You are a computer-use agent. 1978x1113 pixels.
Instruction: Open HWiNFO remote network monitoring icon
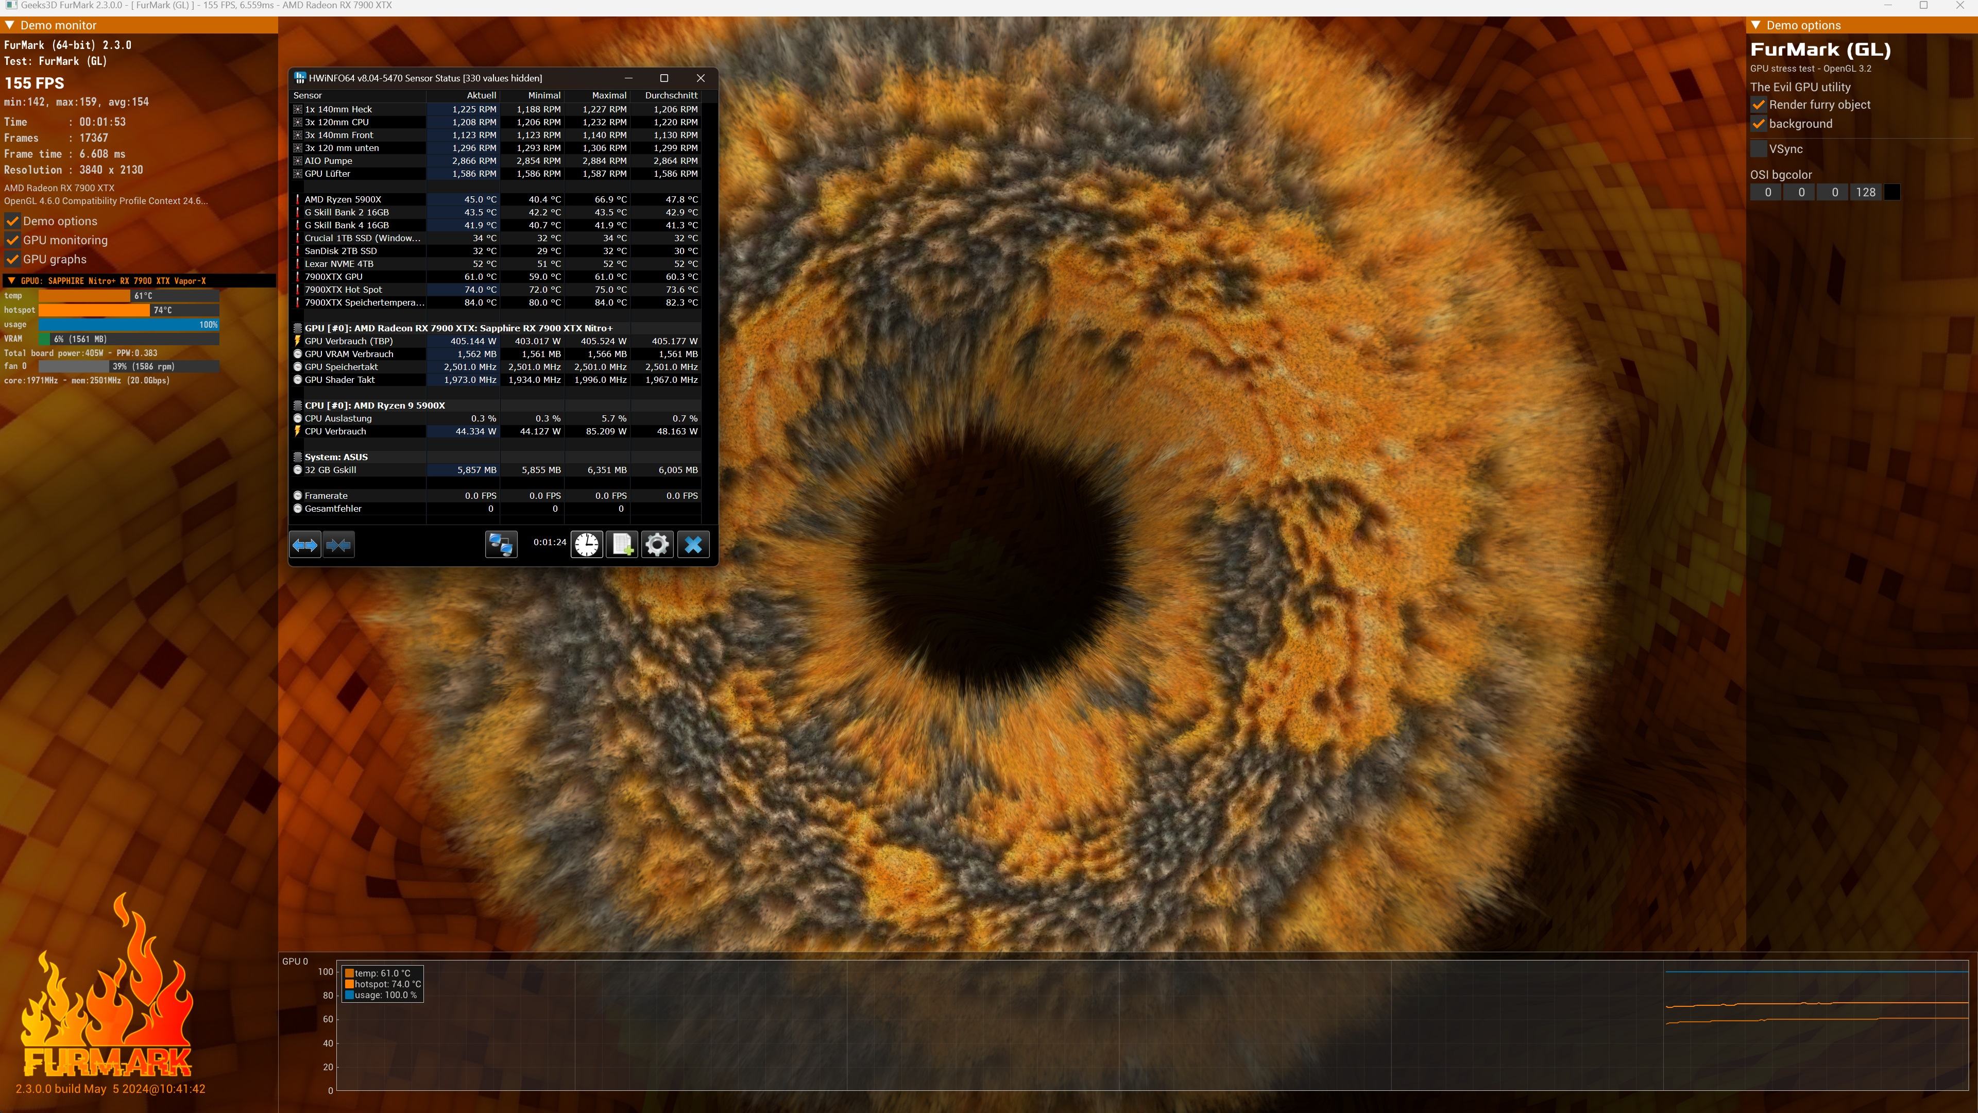[501, 545]
